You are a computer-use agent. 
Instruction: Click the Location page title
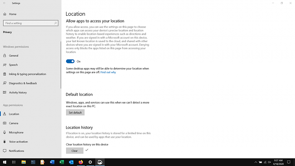coord(76,14)
